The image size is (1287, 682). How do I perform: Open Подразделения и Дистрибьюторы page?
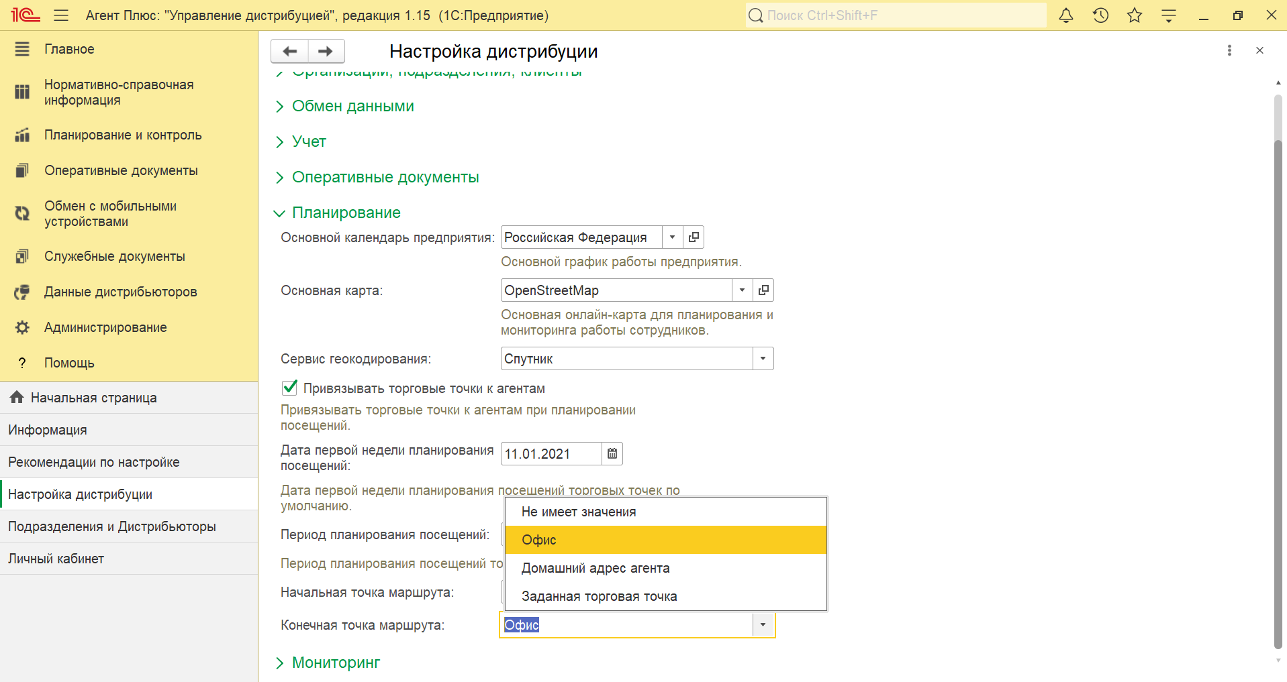129,526
